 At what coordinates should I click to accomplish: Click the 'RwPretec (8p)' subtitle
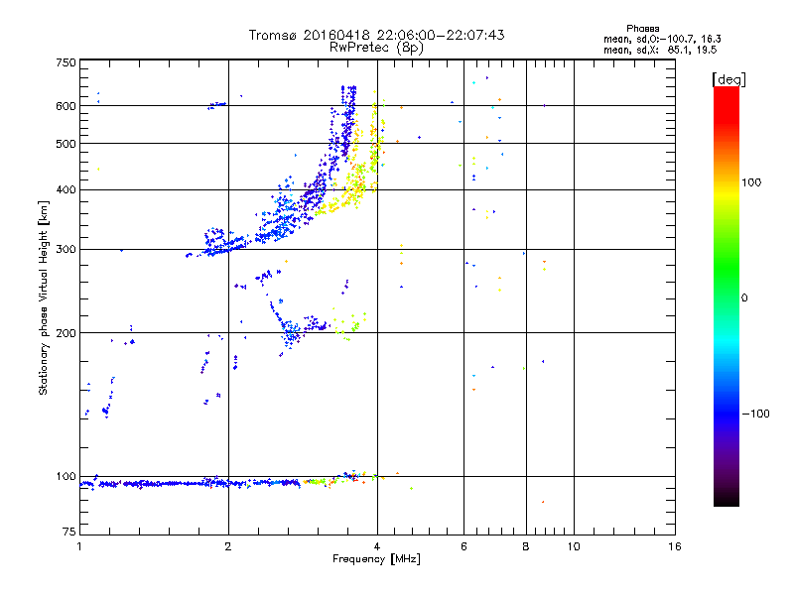[376, 48]
